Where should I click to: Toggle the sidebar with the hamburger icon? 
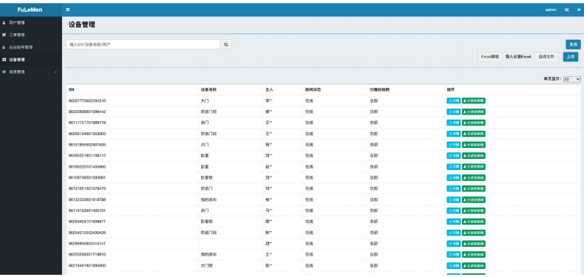pyautogui.click(x=68, y=10)
